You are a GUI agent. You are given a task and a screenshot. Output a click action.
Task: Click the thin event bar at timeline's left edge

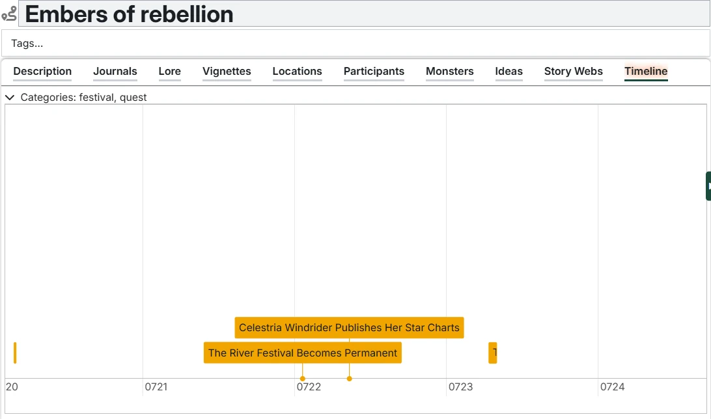point(15,353)
